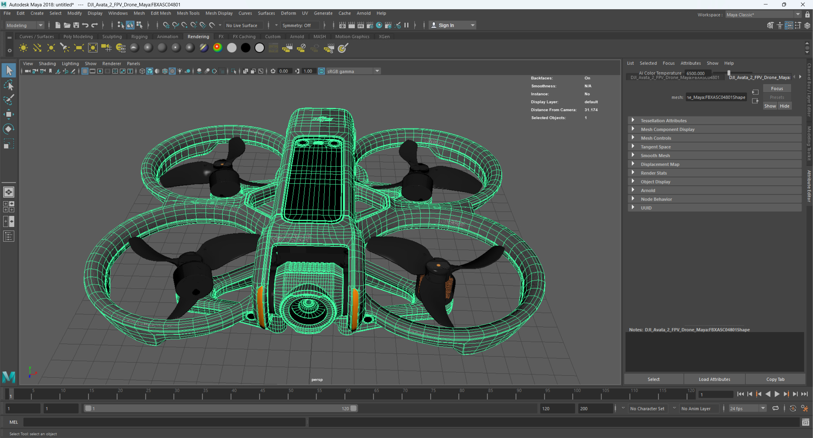Image resolution: width=813 pixels, height=438 pixels.
Task: Open the viewport Shading menu
Action: 47,63
